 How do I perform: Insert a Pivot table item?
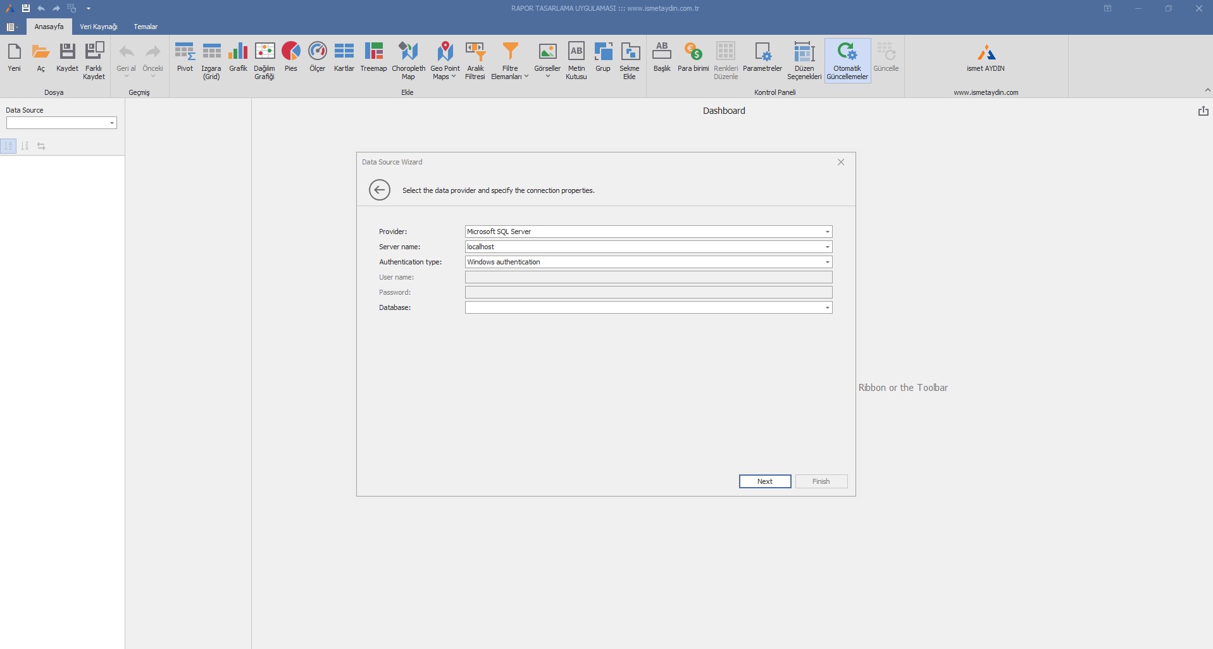pos(185,58)
